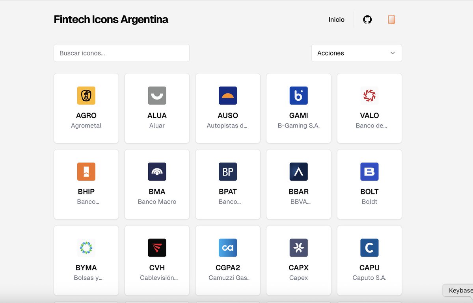The image size is (473, 303).
Task: Click the BHIP ticker text
Action: point(86,192)
